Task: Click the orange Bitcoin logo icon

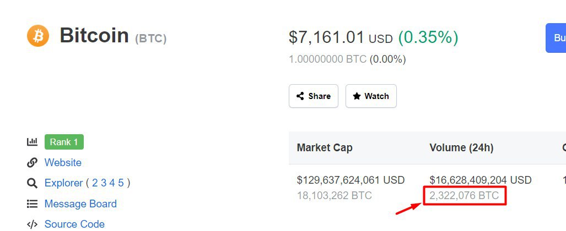Action: pos(38,36)
